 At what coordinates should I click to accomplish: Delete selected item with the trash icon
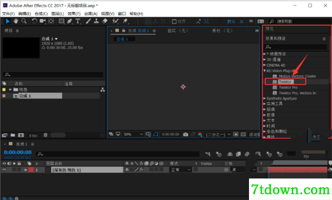point(45,135)
